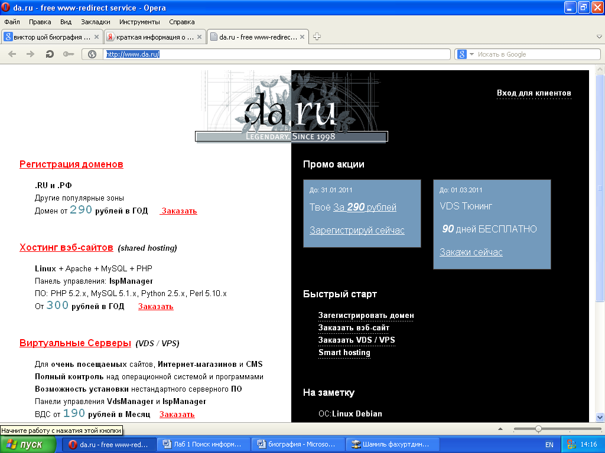This screenshot has width=605, height=453.
Task: Reload the page with the refresh icon
Action: 50,54
